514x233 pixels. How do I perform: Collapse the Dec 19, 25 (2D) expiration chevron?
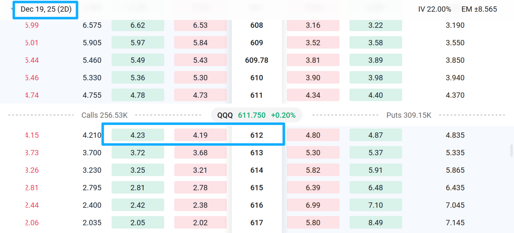click(x=12, y=9)
